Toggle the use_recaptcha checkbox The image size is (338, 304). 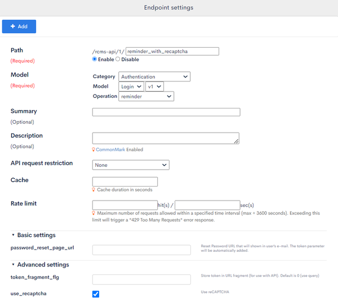(96, 294)
